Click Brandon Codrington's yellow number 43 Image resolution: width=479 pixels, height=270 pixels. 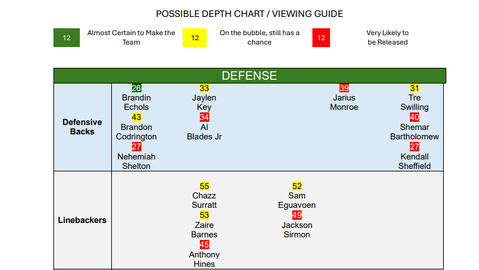[136, 117]
